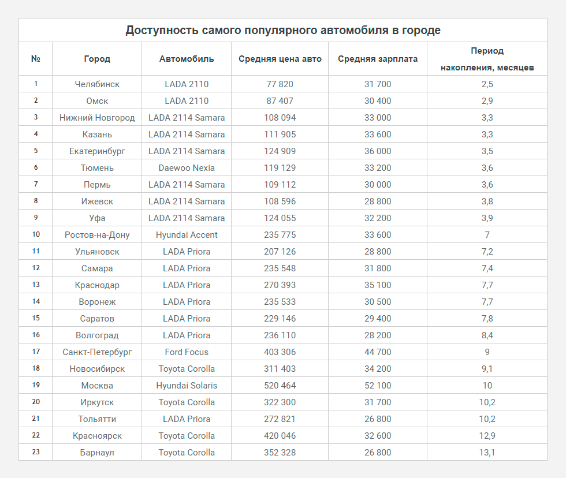The width and height of the screenshot is (566, 478).
Task: Select the 'Волгоград' city cell
Action: coord(97,335)
